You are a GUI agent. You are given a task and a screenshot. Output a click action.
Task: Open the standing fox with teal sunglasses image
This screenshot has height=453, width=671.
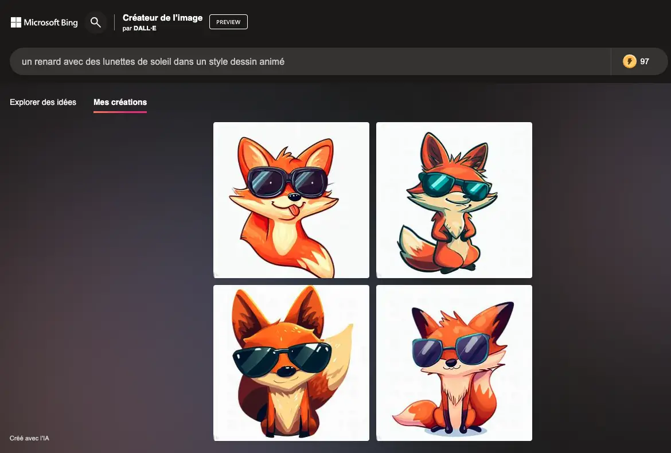454,200
